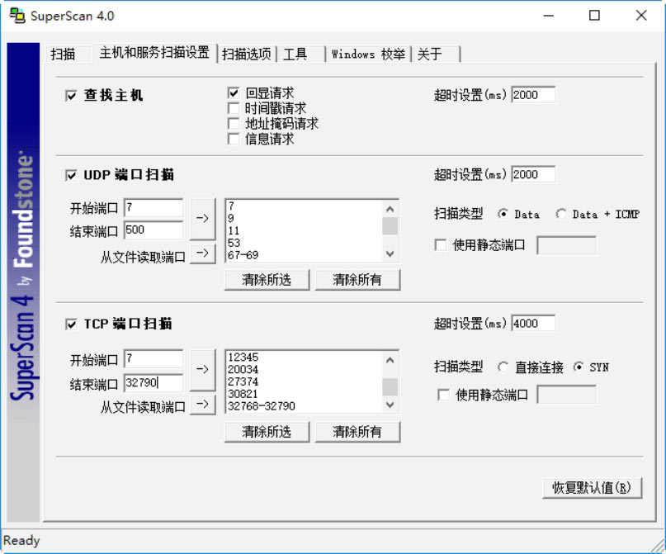This screenshot has height=554, width=666.
Task: Select the 直接连接 TCP scan type
Action: coord(503,367)
